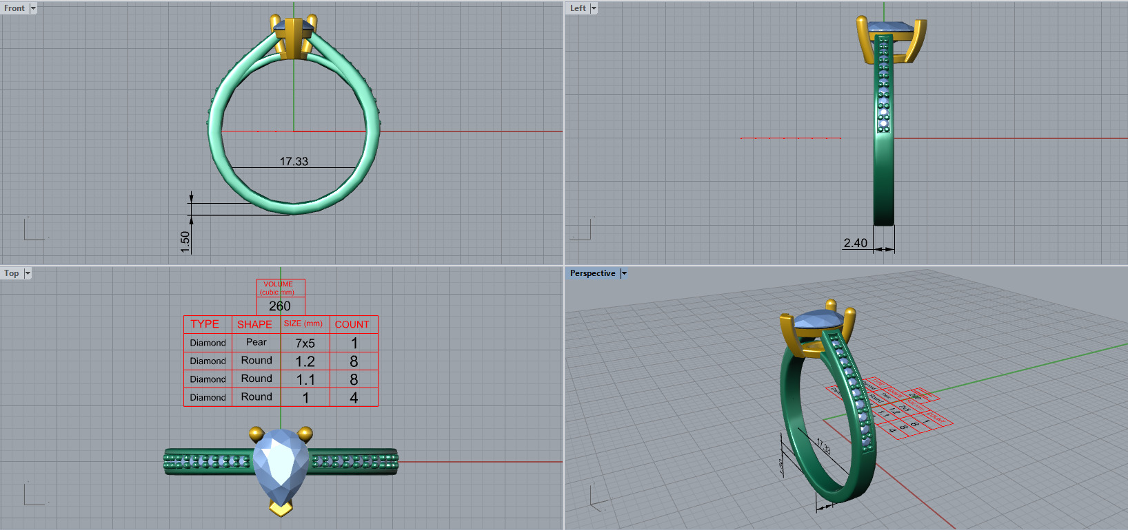Click the TYPE column header
This screenshot has width=1128, height=530.
coord(205,324)
